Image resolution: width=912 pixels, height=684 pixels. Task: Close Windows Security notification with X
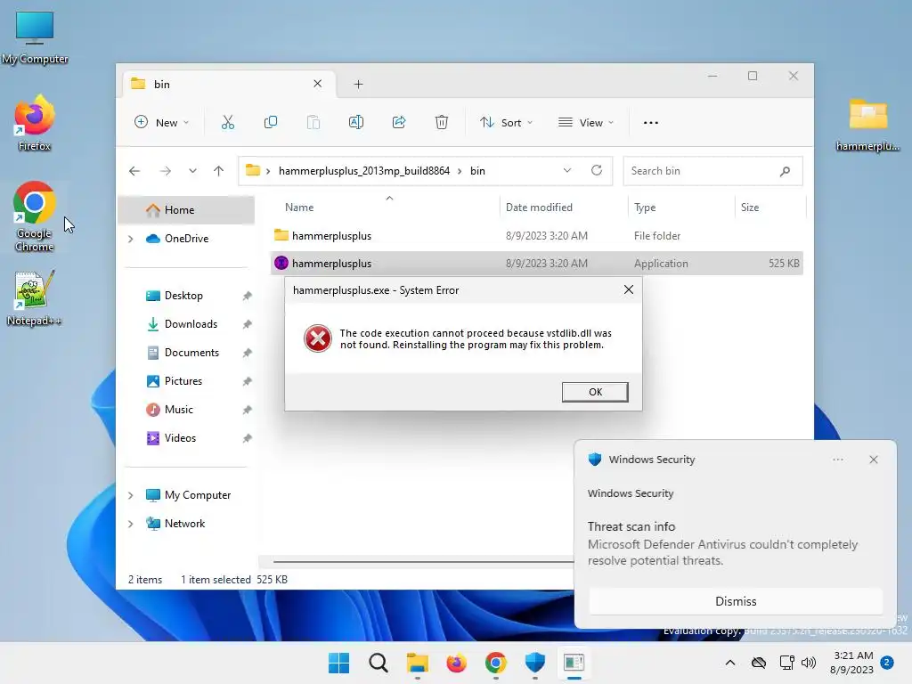(874, 460)
